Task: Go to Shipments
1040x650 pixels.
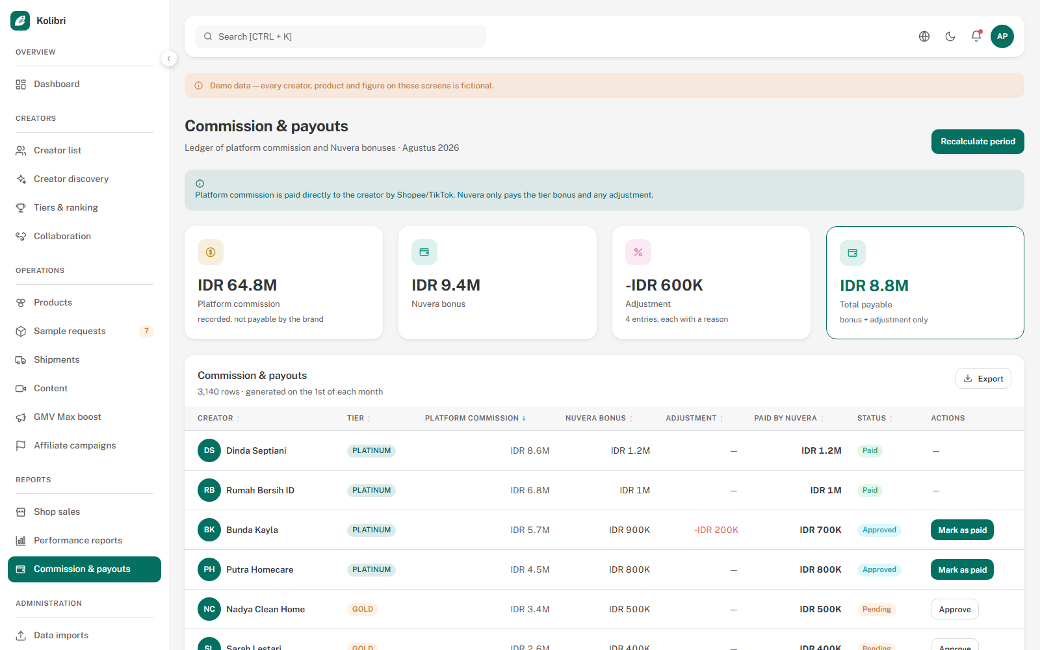Action: tap(84, 359)
